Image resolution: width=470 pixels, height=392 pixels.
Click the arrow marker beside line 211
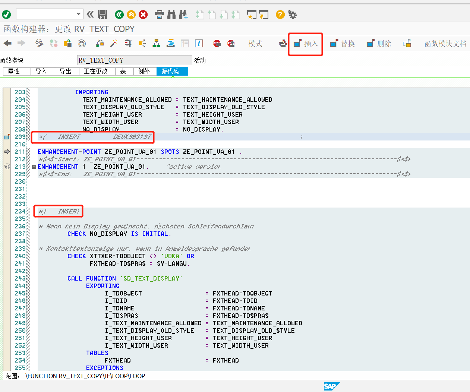pyautogui.click(x=7, y=152)
